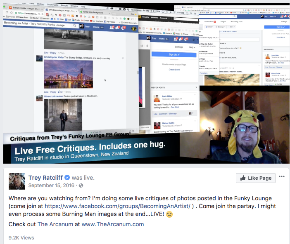Open the three-dot post options menu
Viewport: 290px width, 244px height.
(x=282, y=176)
